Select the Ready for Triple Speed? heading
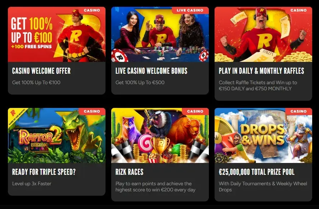This screenshot has width=319, height=209. pyautogui.click(x=44, y=172)
